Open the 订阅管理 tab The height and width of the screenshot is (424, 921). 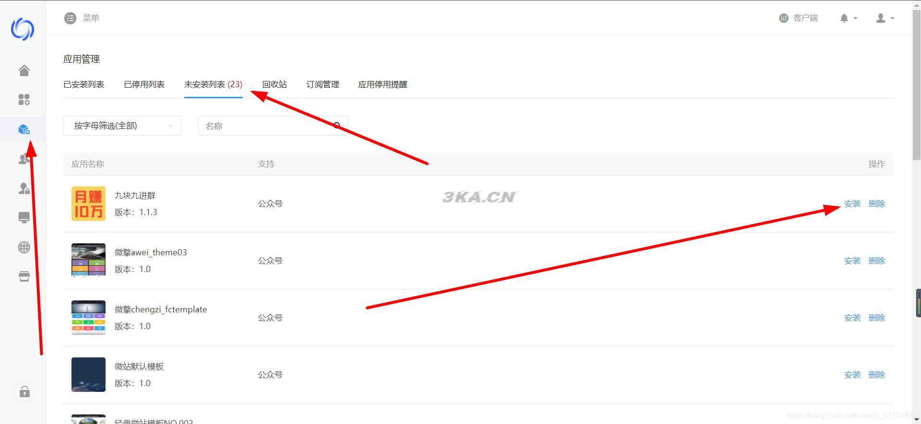tap(323, 84)
